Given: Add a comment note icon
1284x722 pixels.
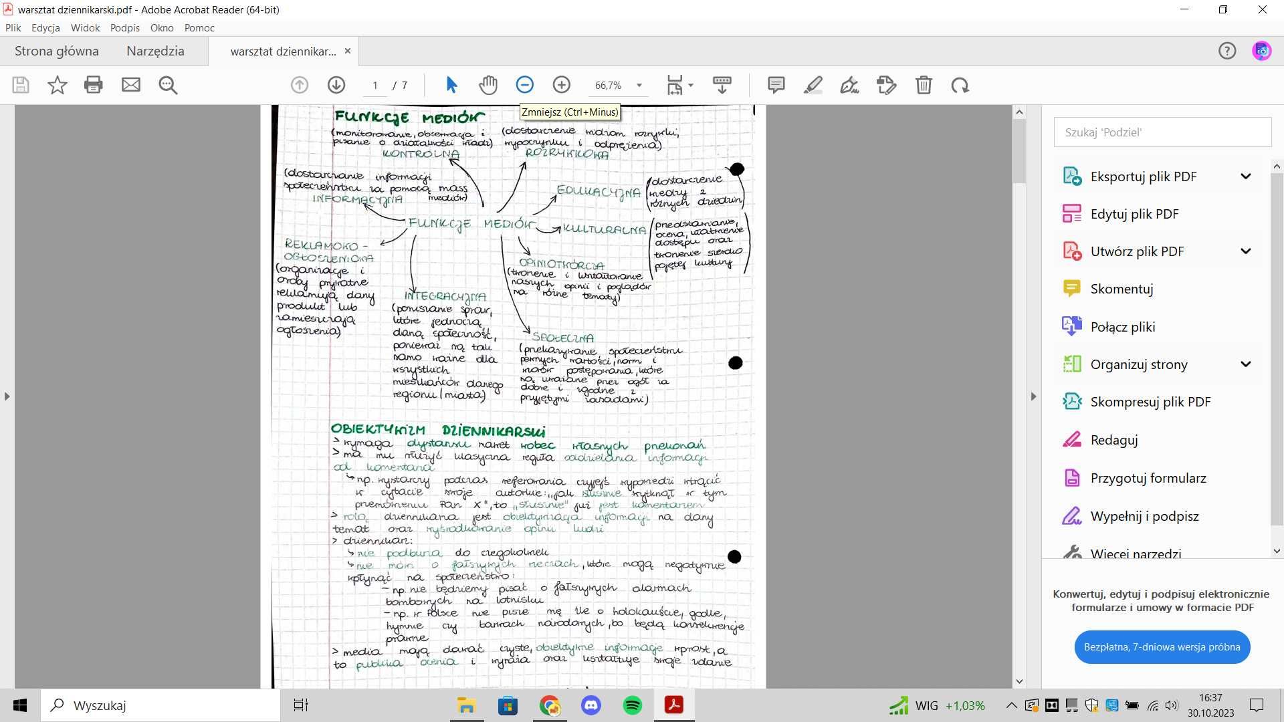Looking at the screenshot, I should (776, 85).
